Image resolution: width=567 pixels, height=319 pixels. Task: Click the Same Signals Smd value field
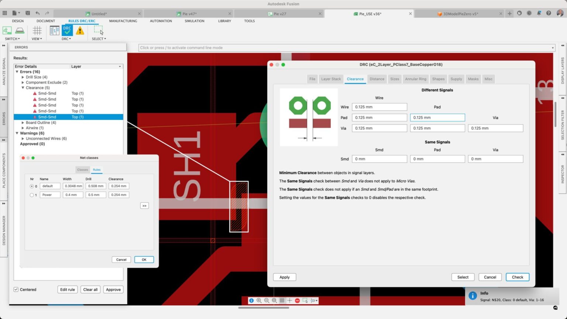tap(379, 159)
